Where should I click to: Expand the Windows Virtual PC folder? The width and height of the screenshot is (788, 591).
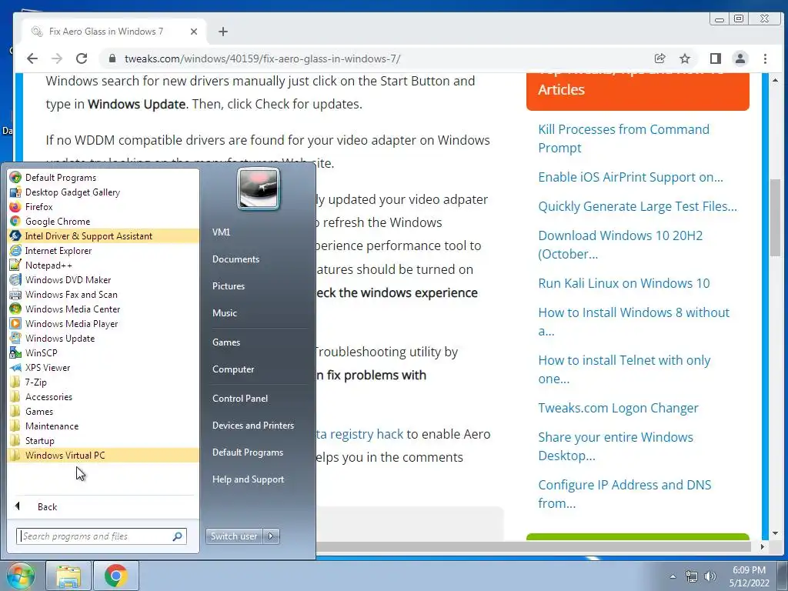(104, 455)
